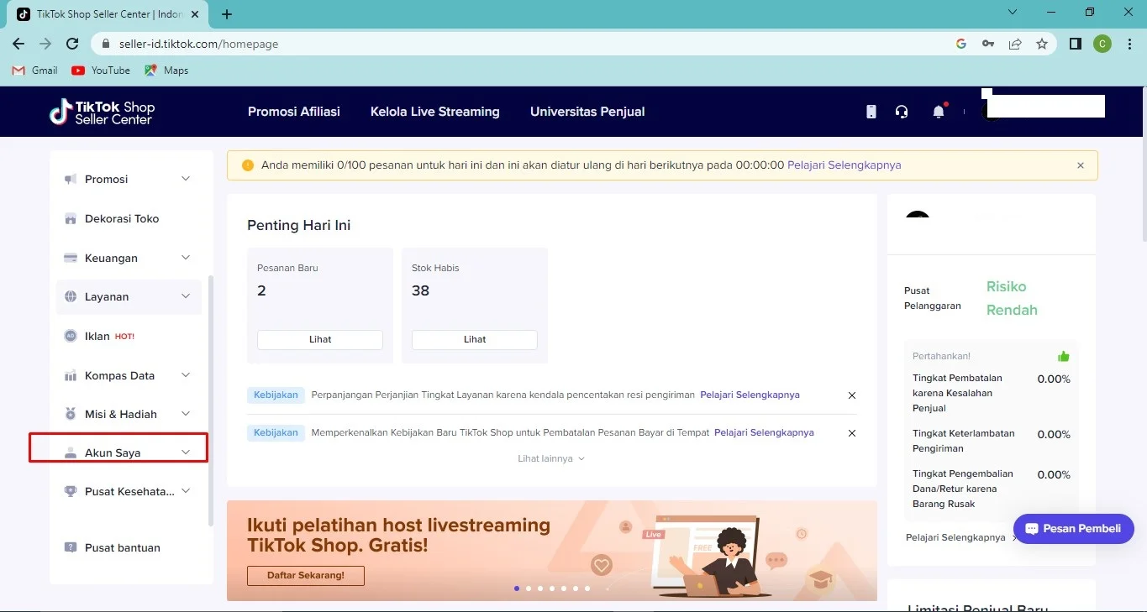1147x612 pixels.
Task: Open the password key icon
Action: coord(988,44)
